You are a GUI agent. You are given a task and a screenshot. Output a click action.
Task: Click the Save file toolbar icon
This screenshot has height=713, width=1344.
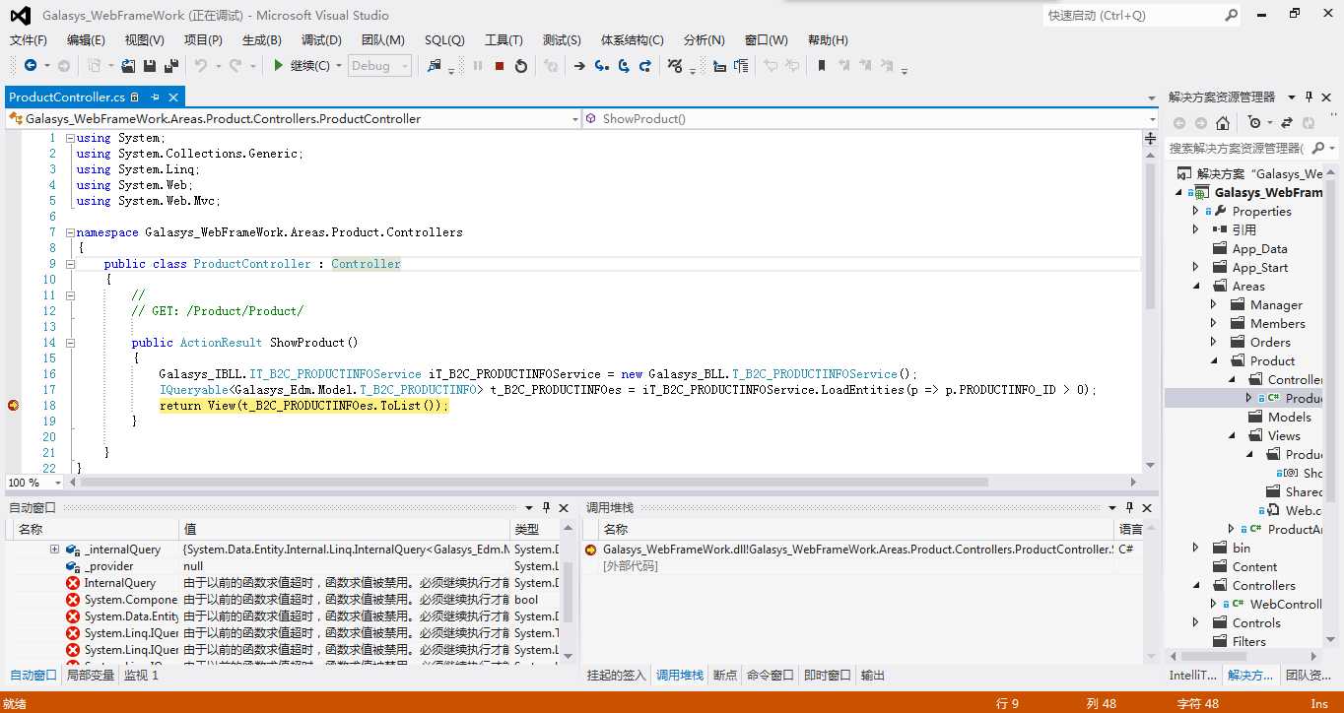(150, 66)
